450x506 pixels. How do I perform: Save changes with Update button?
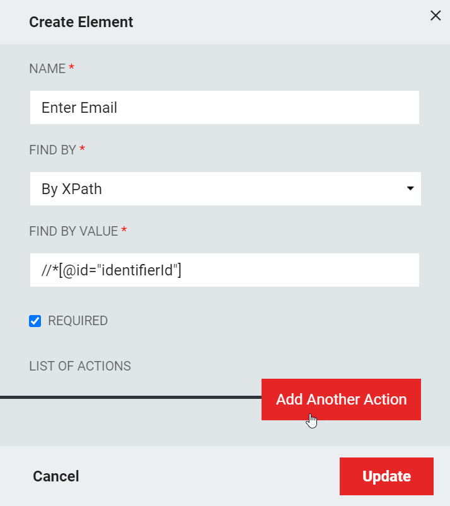click(386, 476)
